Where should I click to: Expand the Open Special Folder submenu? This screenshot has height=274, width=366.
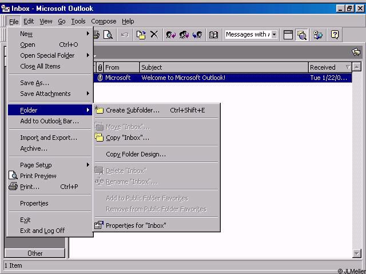coord(50,55)
